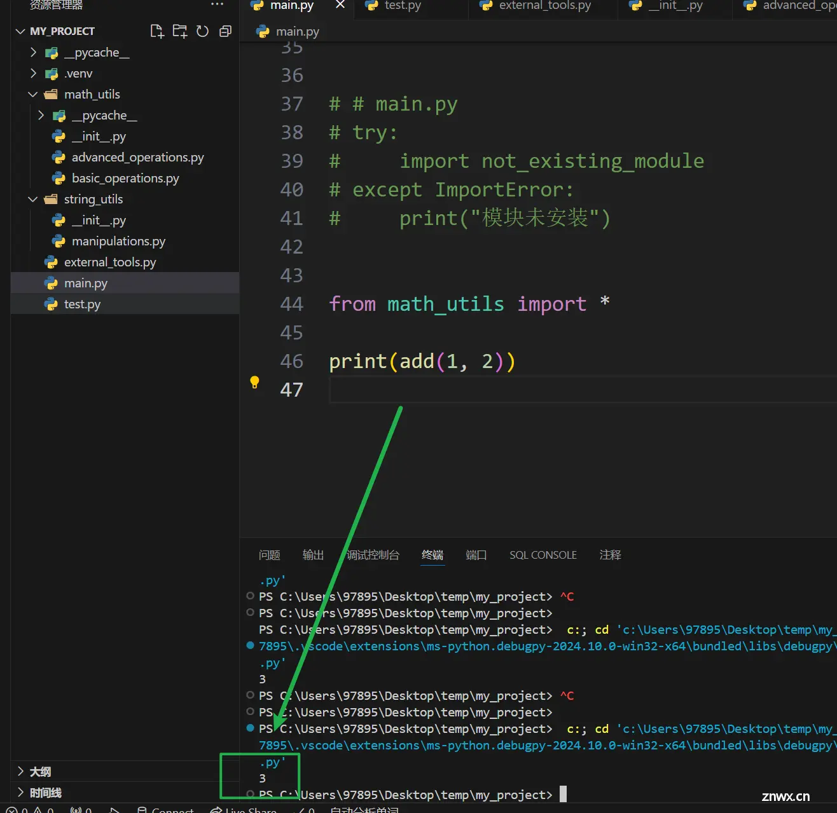Click the empty line 47 in the editor
837x813 pixels.
tap(583, 390)
